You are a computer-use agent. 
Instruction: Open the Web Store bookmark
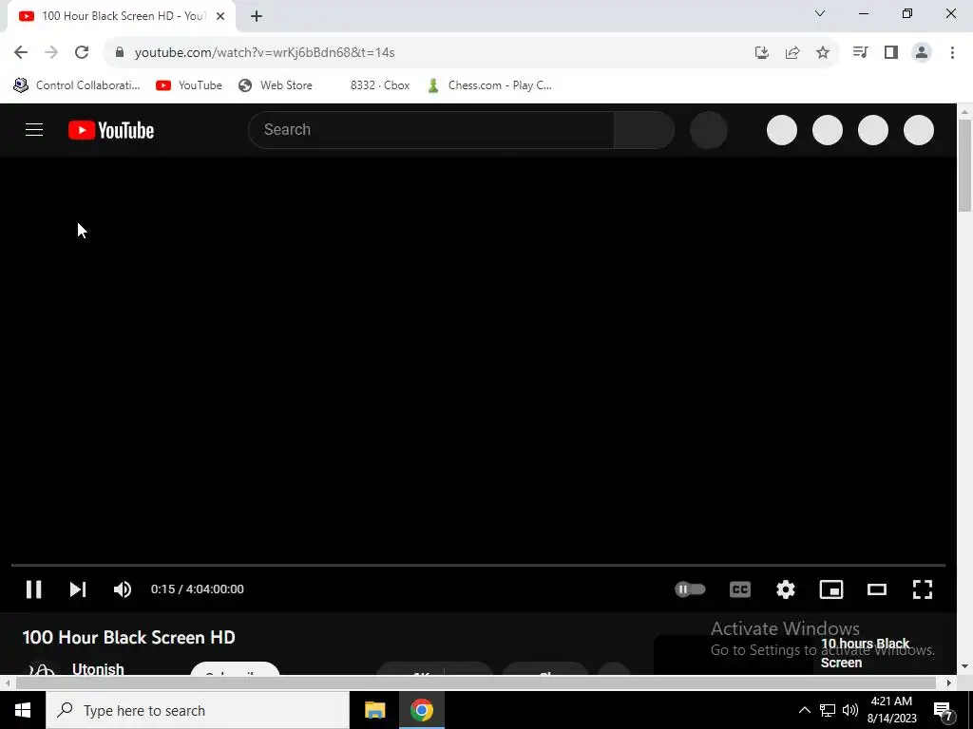click(x=276, y=84)
